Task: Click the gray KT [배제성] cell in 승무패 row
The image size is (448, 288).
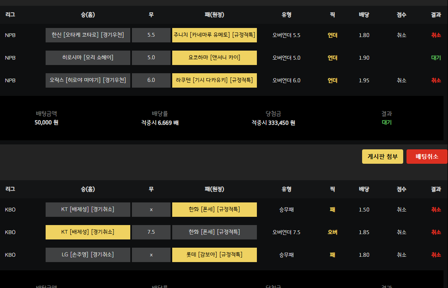Action: [x=88, y=209]
